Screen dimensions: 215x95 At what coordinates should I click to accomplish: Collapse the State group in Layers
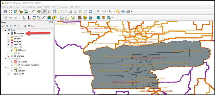pyautogui.click(x=3, y=30)
